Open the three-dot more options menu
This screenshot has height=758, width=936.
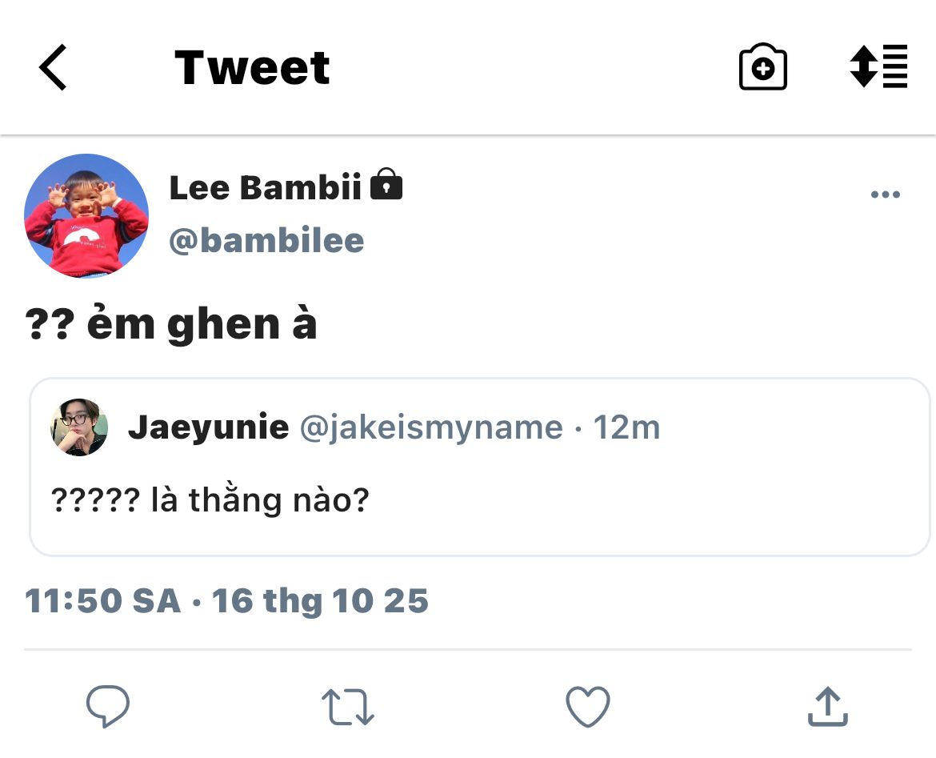[x=885, y=195]
